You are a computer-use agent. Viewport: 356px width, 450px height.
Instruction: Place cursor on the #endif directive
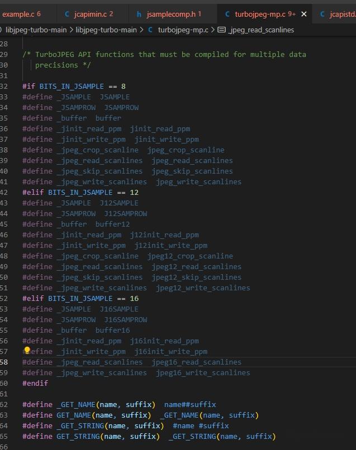[x=35, y=383]
